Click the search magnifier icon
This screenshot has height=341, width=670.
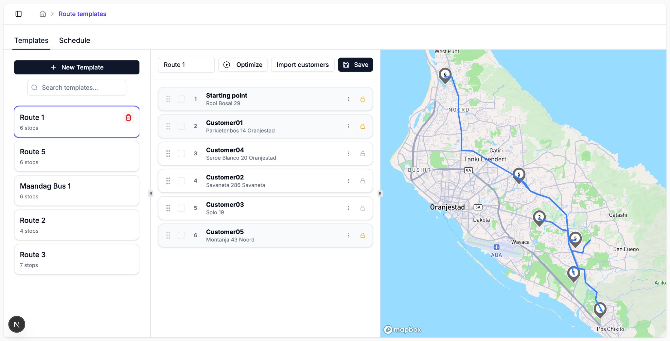[x=34, y=87]
